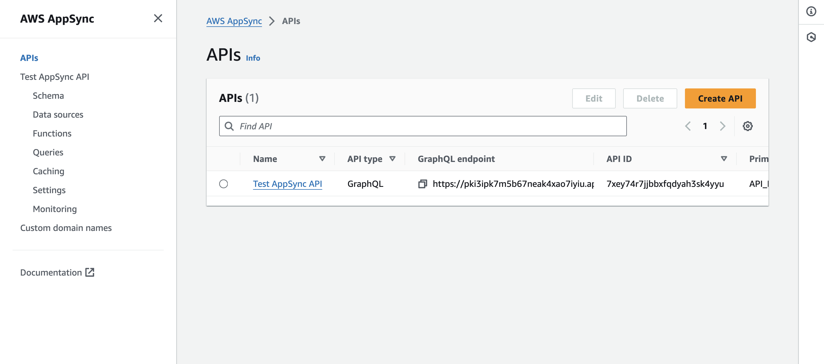Open the Monitoring section
Screen dimensions: 824x364
point(55,209)
